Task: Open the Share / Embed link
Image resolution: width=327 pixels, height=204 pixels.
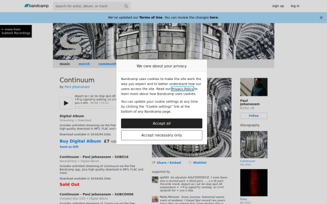Action: point(169,163)
